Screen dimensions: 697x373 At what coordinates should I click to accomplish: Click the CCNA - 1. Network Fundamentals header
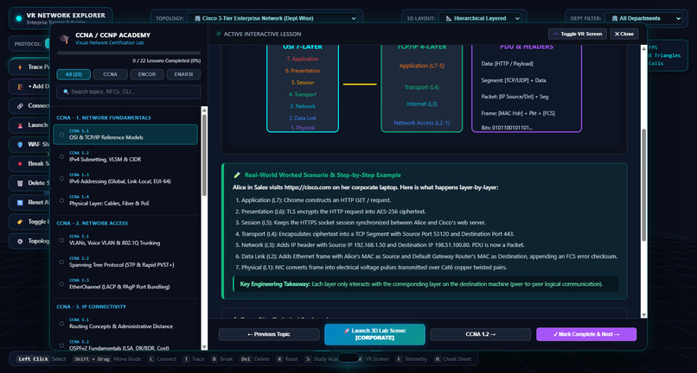click(x=103, y=117)
